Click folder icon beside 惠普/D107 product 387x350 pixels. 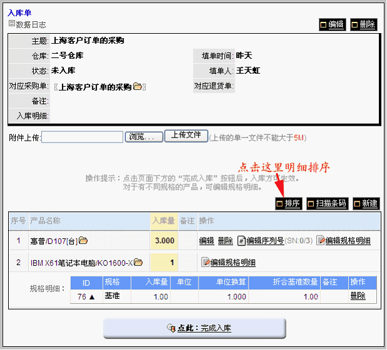click(x=83, y=241)
